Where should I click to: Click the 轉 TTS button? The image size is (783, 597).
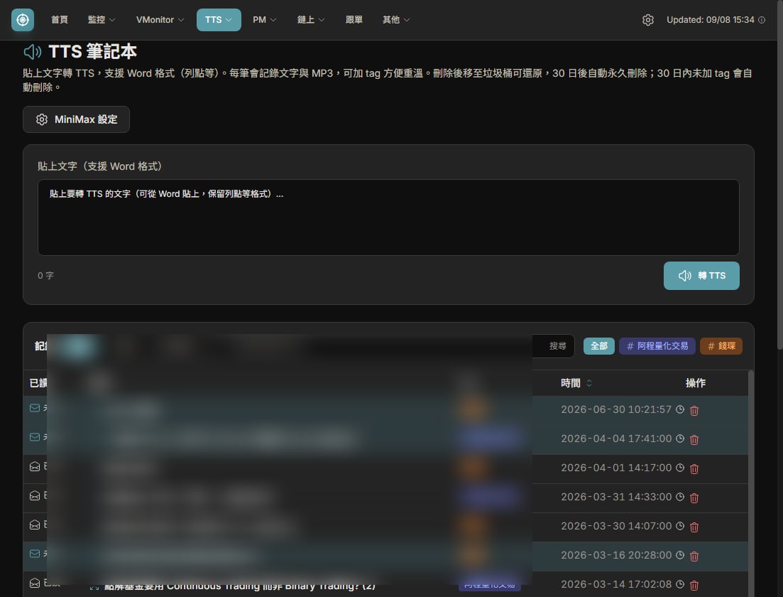coord(701,276)
